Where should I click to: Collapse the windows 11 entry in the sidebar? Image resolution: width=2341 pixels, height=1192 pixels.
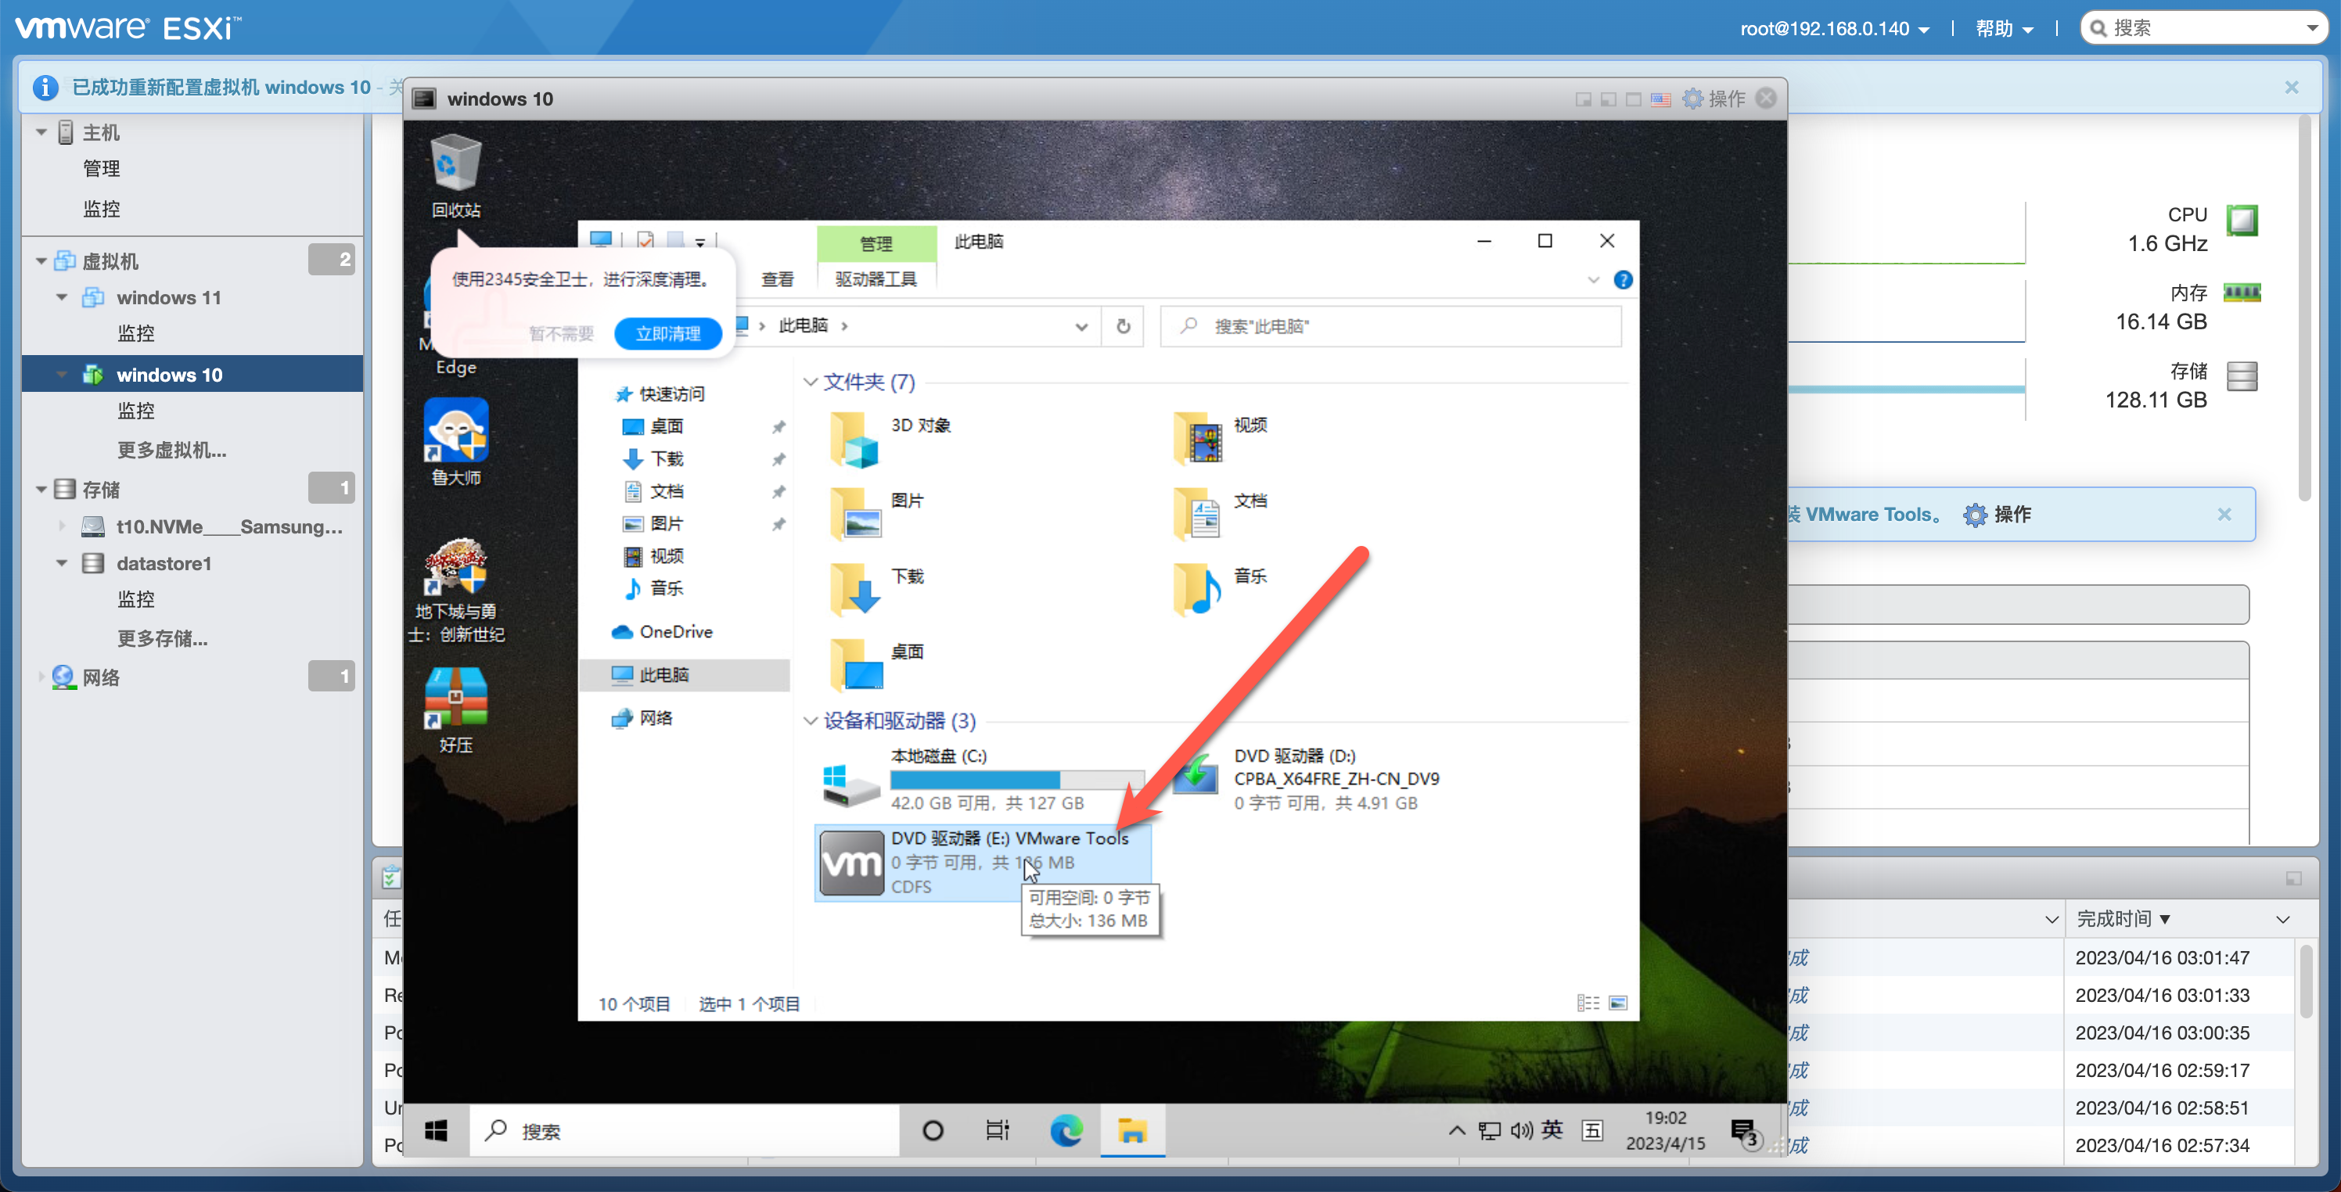click(x=62, y=297)
